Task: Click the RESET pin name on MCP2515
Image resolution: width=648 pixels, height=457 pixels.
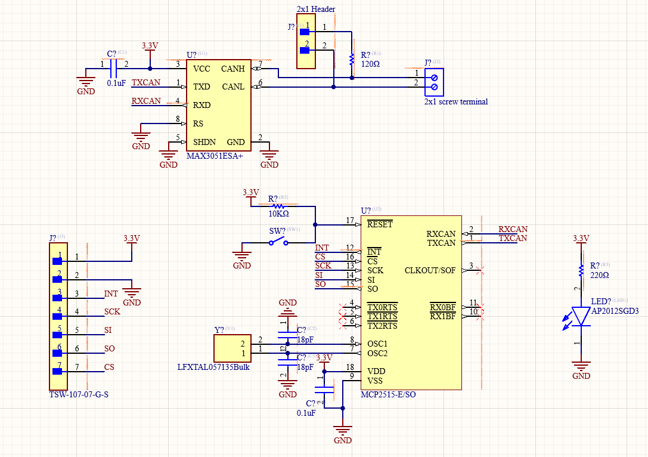Action: [x=380, y=224]
